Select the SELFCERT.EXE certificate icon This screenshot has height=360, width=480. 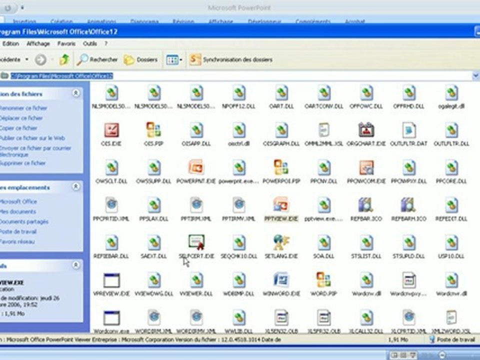click(196, 242)
